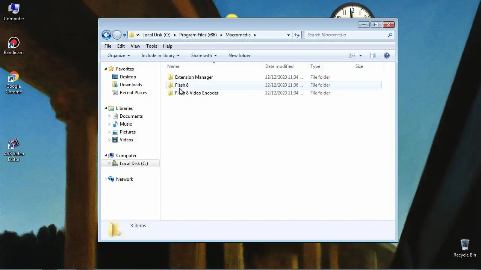Image resolution: width=481 pixels, height=270 pixels.
Task: Expand the Documents library
Action: pyautogui.click(x=109, y=116)
